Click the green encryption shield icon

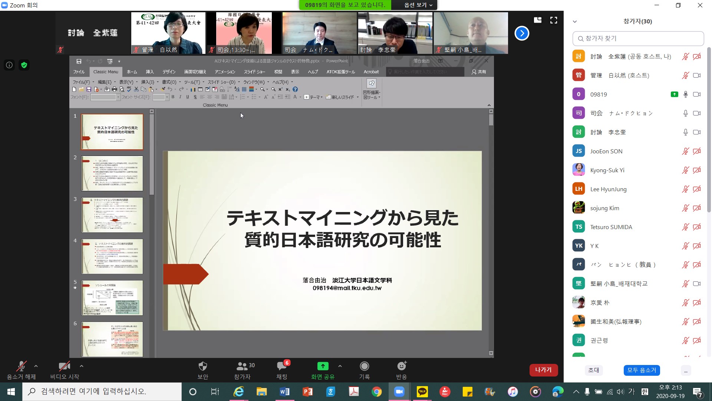click(x=24, y=65)
